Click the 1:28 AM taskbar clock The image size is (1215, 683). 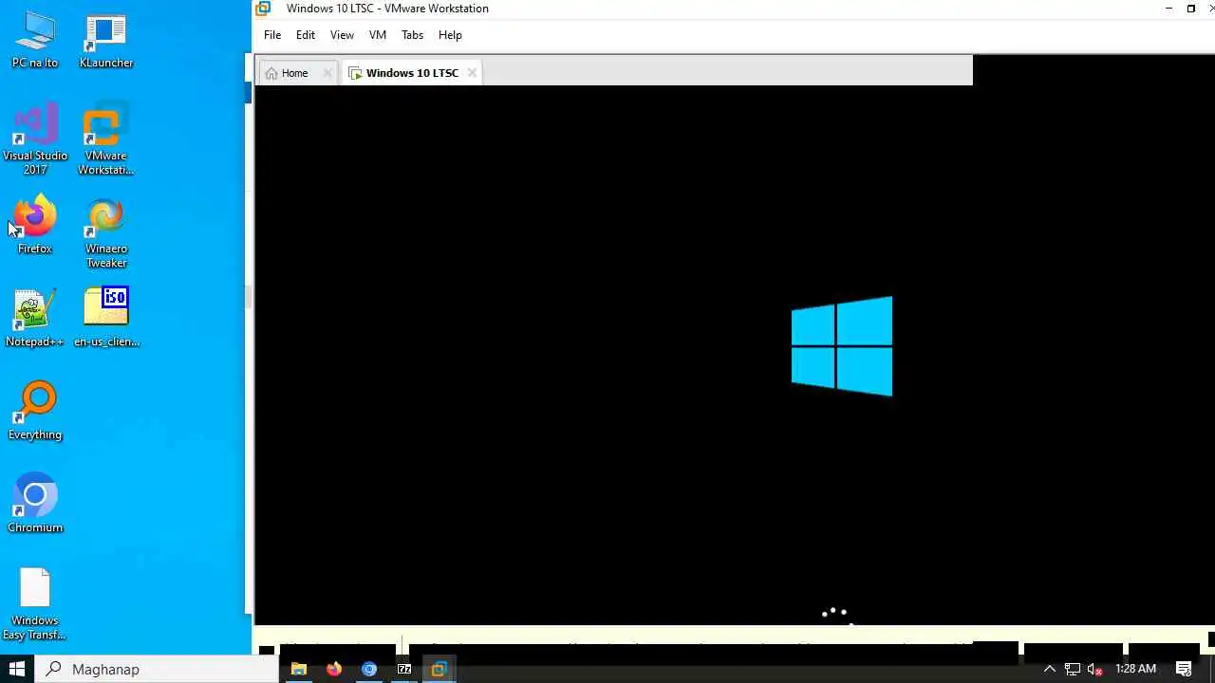tap(1135, 669)
